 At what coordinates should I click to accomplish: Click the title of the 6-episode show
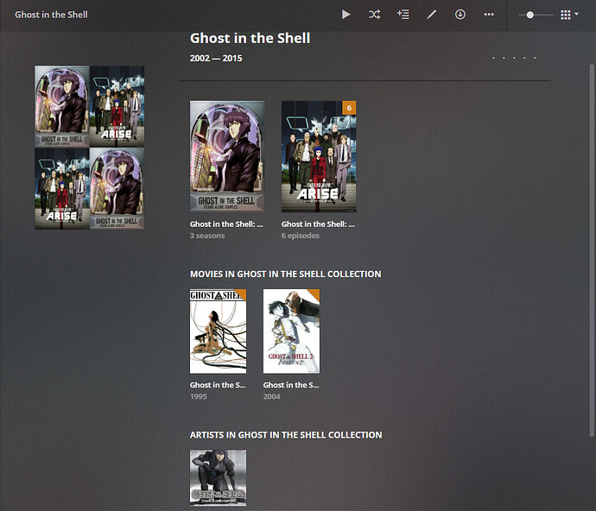pos(318,224)
